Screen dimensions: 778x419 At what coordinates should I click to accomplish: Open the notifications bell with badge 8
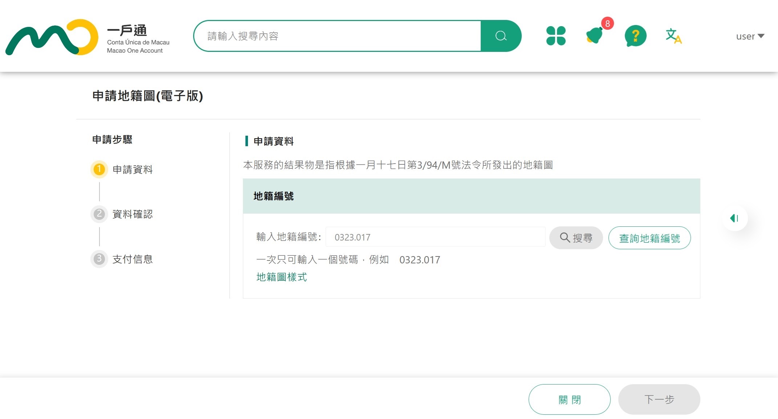595,36
